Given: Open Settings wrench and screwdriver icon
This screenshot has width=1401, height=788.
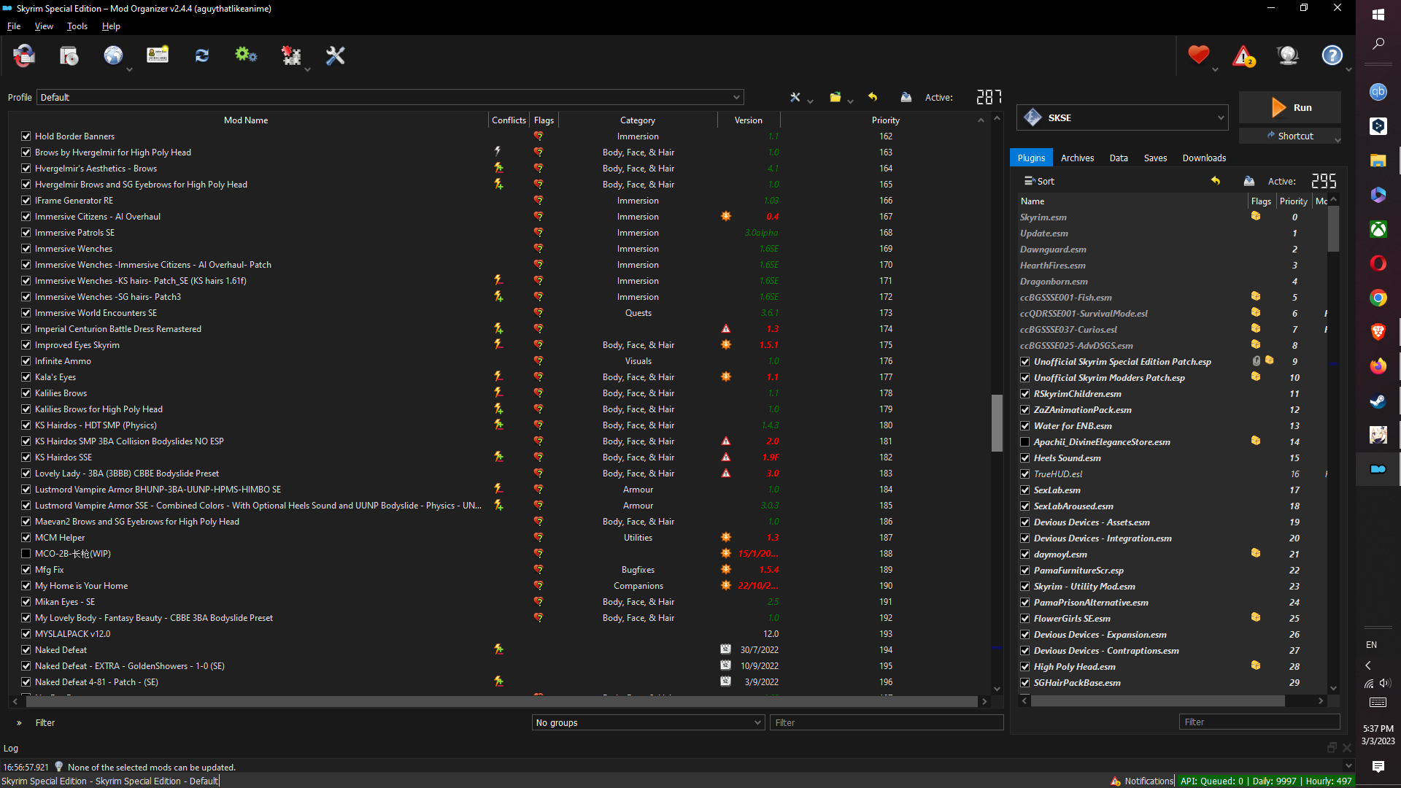Looking at the screenshot, I should (336, 55).
